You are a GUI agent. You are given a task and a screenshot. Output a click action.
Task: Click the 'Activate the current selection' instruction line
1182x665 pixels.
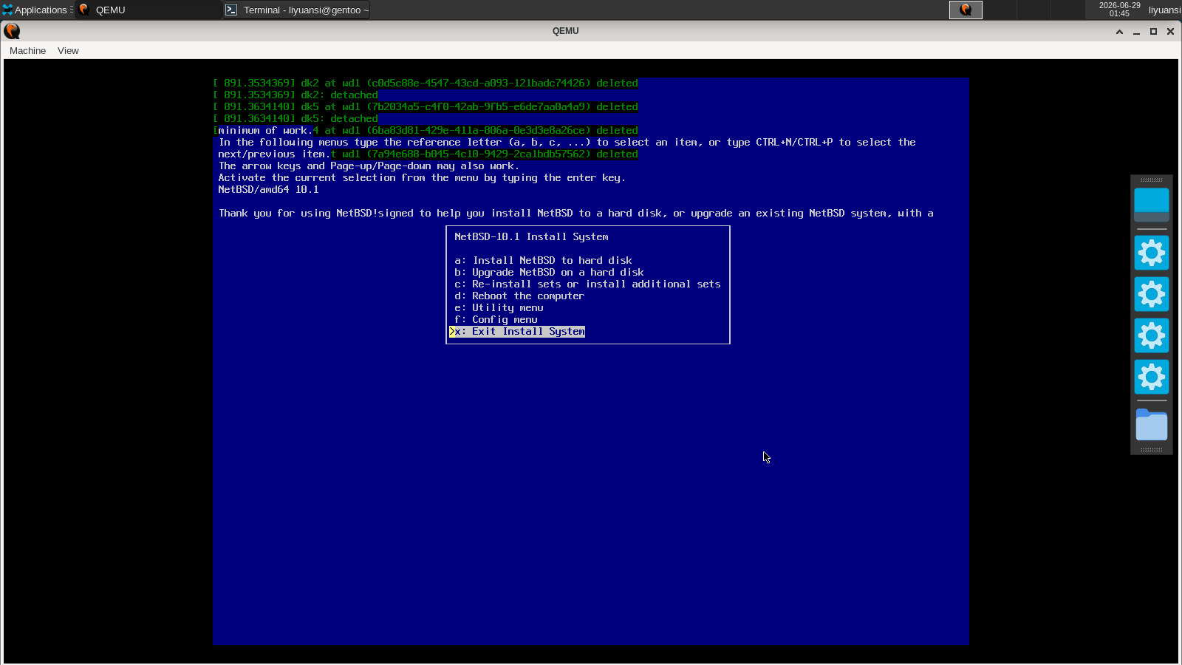(422, 178)
